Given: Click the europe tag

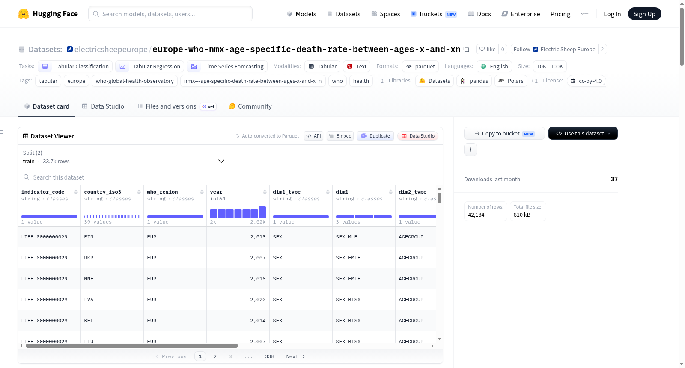Looking at the screenshot, I should click(76, 81).
